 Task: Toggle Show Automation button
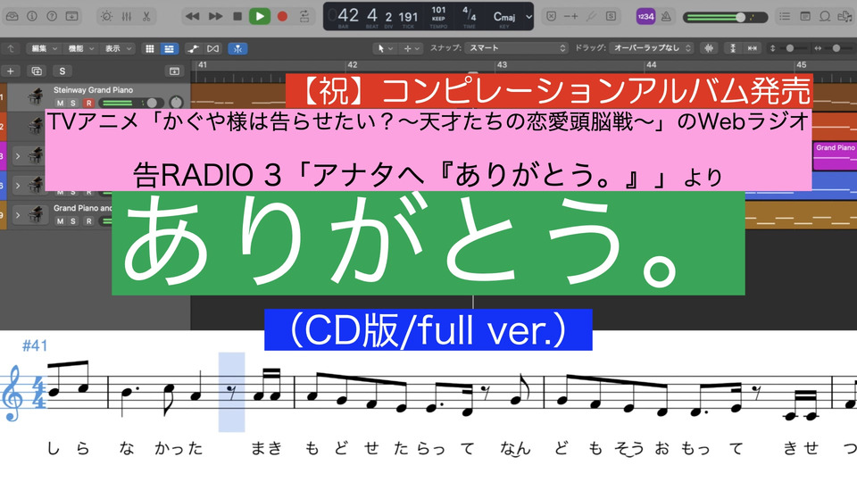(x=193, y=48)
